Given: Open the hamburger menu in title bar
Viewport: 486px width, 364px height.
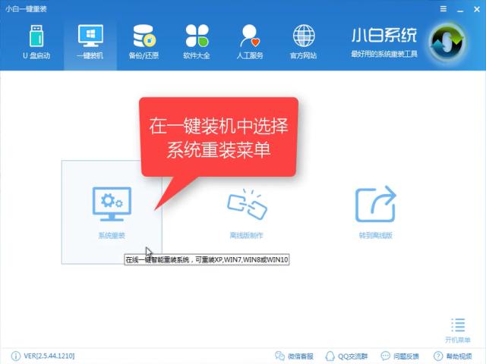Looking at the screenshot, I should tap(443, 9).
